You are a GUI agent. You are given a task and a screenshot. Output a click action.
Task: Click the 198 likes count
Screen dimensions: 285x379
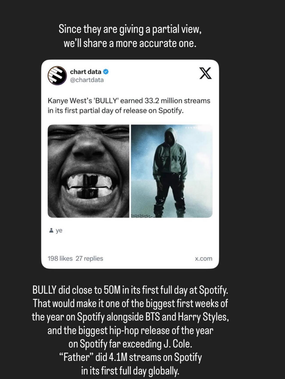tap(60, 258)
